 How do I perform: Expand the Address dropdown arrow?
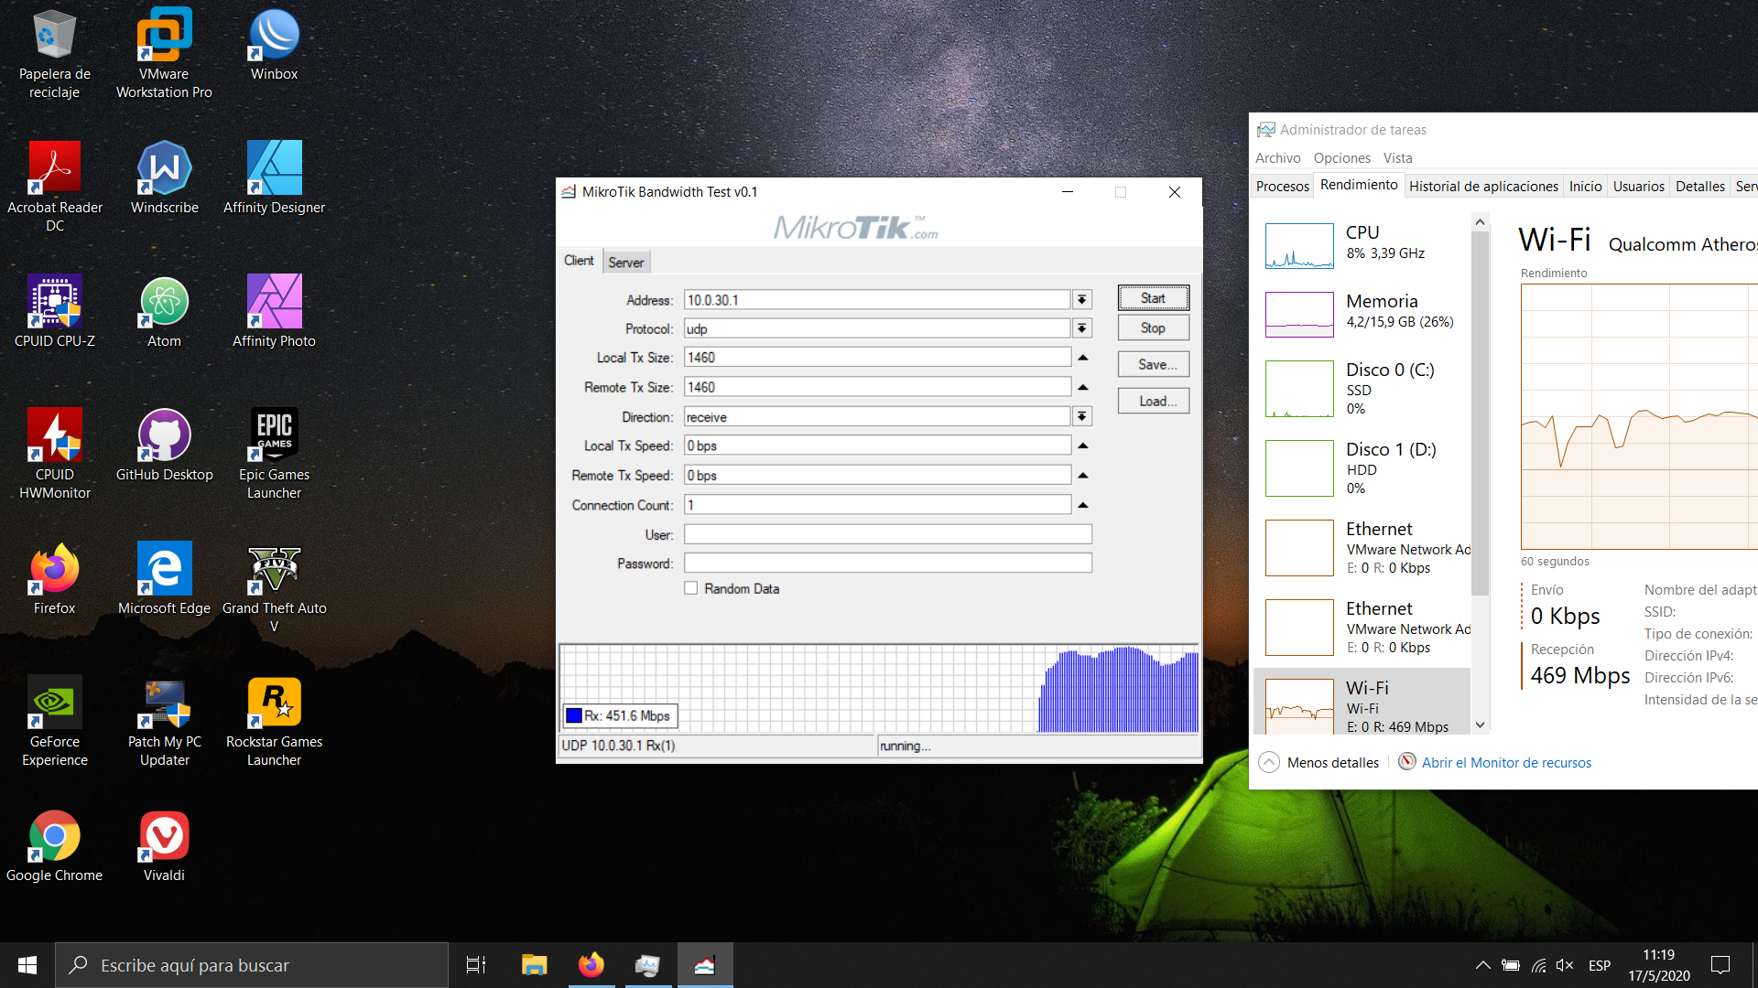click(1082, 300)
